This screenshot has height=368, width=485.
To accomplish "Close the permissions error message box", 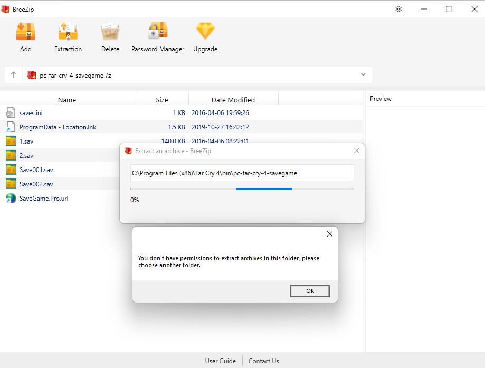I will (x=330, y=234).
